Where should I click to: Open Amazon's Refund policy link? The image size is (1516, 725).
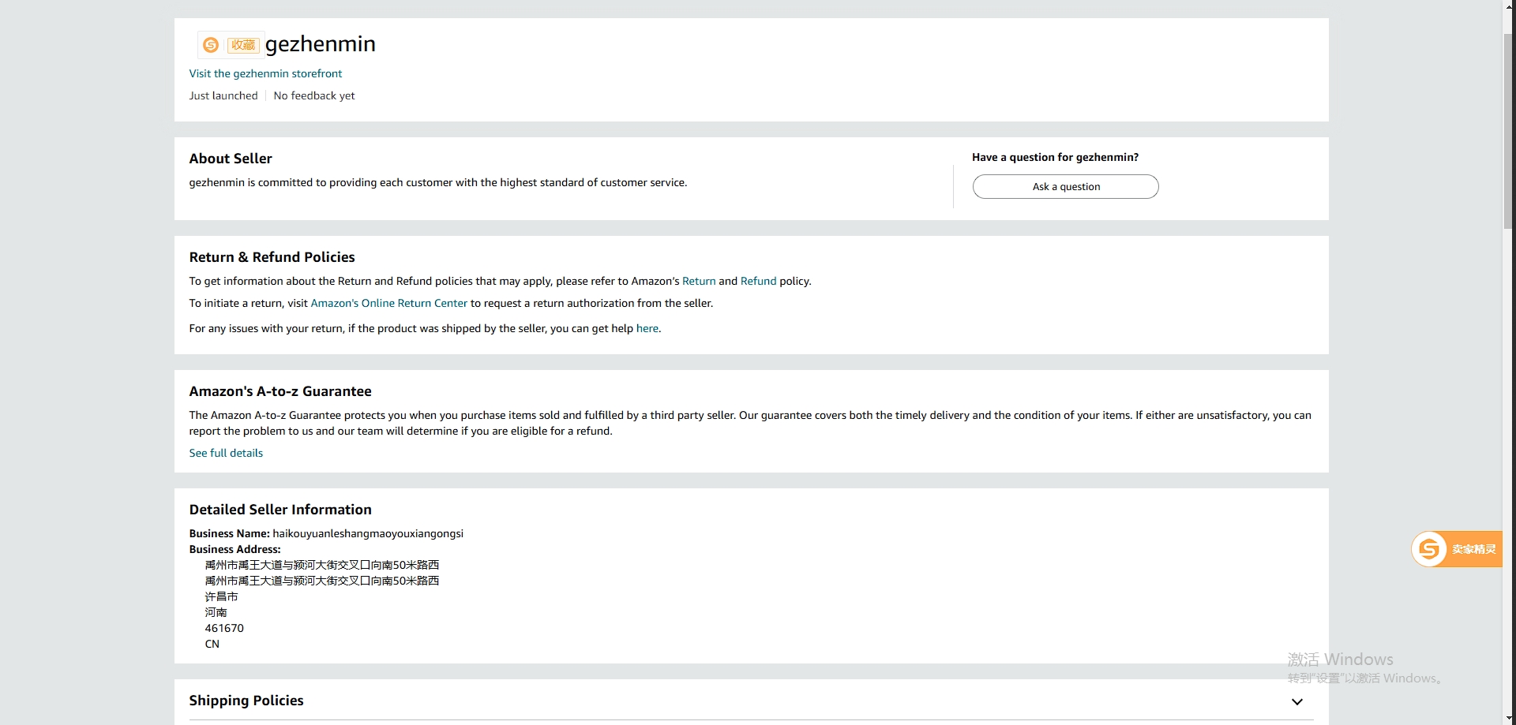point(758,281)
